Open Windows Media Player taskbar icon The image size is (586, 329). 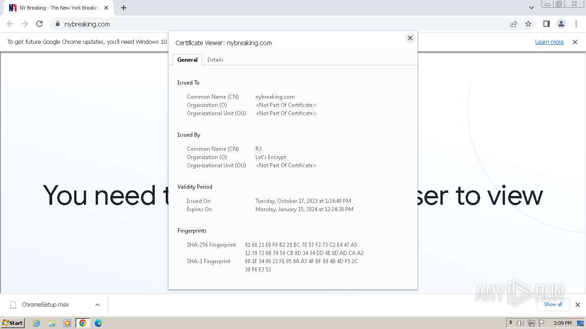point(67,323)
